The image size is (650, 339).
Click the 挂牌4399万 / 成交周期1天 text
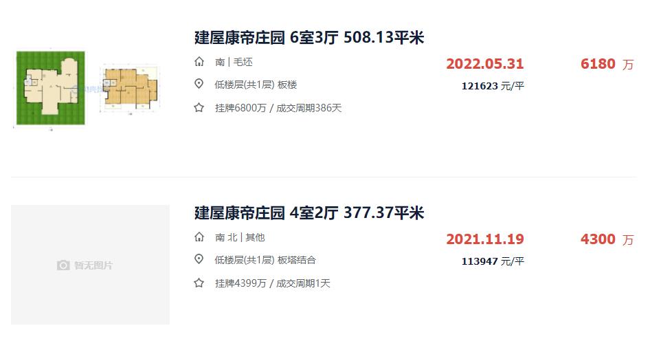[x=273, y=283]
